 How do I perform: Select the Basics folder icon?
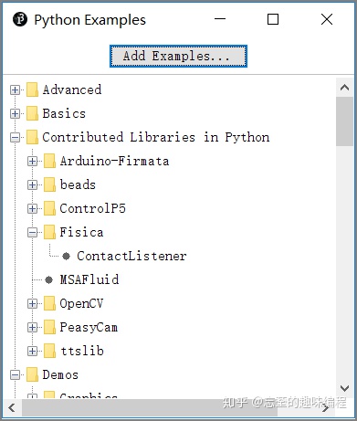tap(32, 113)
